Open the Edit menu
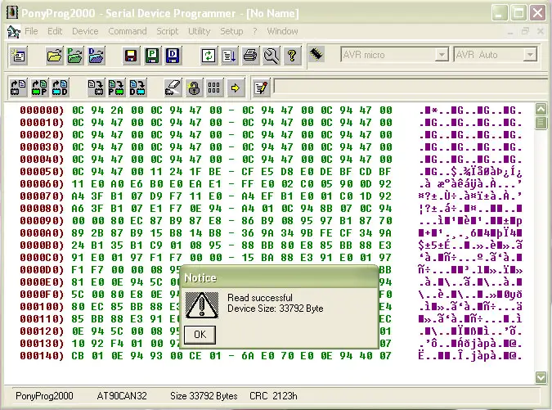Image resolution: width=552 pixels, height=410 pixels. pos(55,31)
